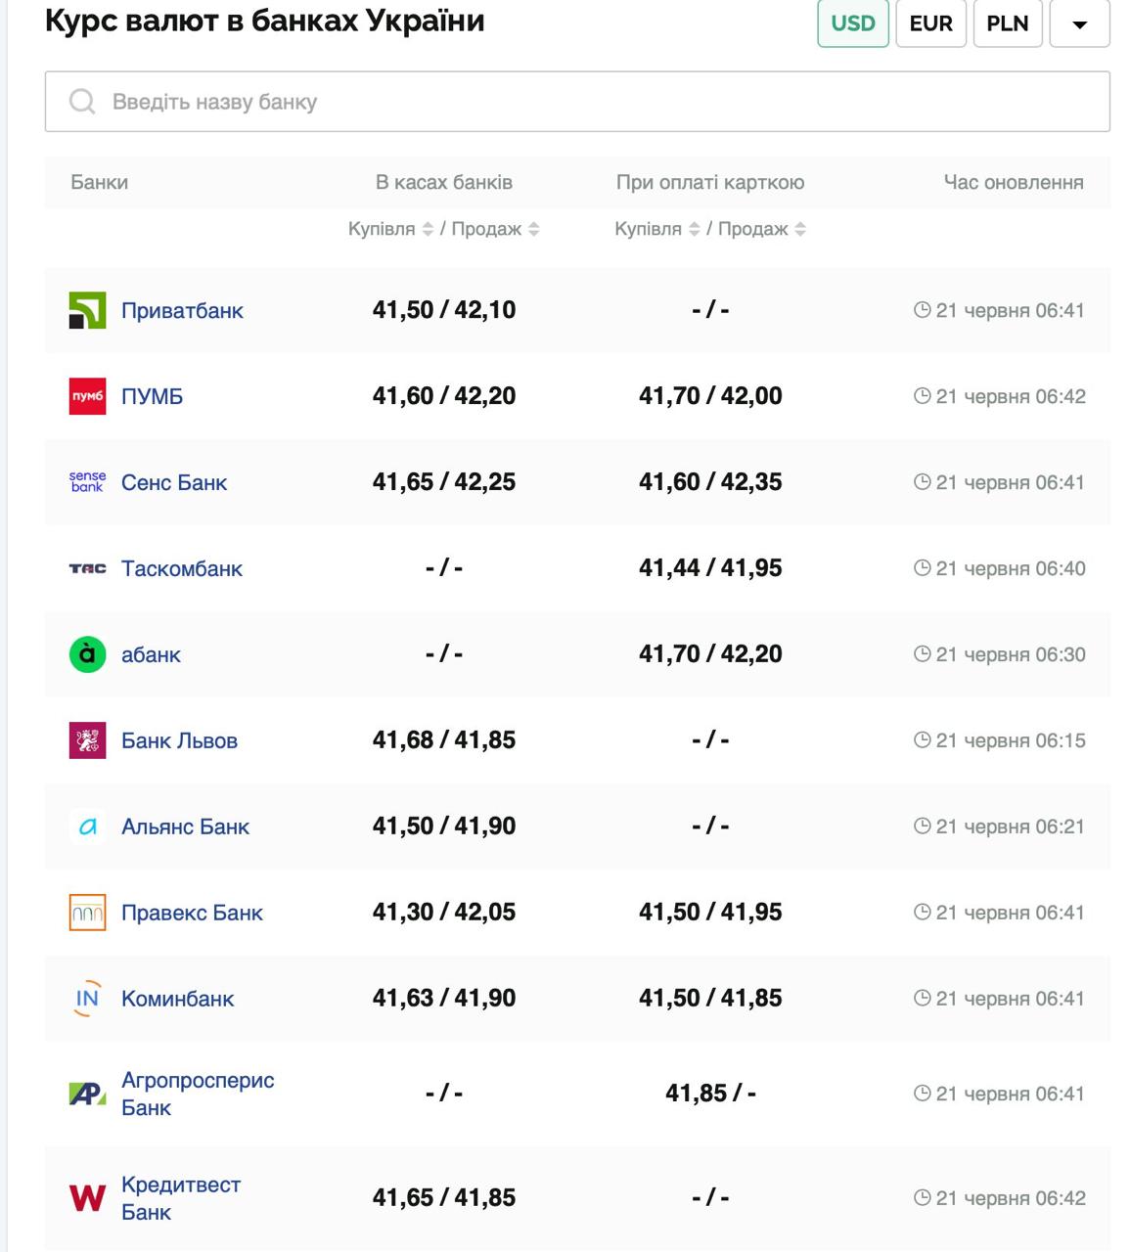Click the green абанк logo icon
This screenshot has width=1130, height=1252.
[87, 654]
